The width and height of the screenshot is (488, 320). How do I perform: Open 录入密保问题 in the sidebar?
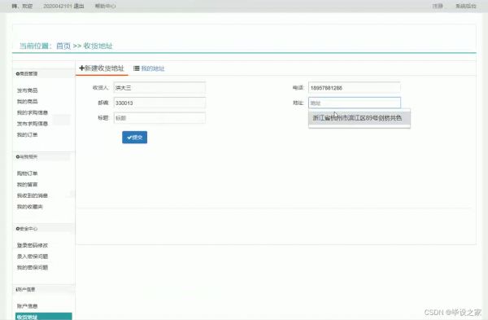(x=33, y=256)
